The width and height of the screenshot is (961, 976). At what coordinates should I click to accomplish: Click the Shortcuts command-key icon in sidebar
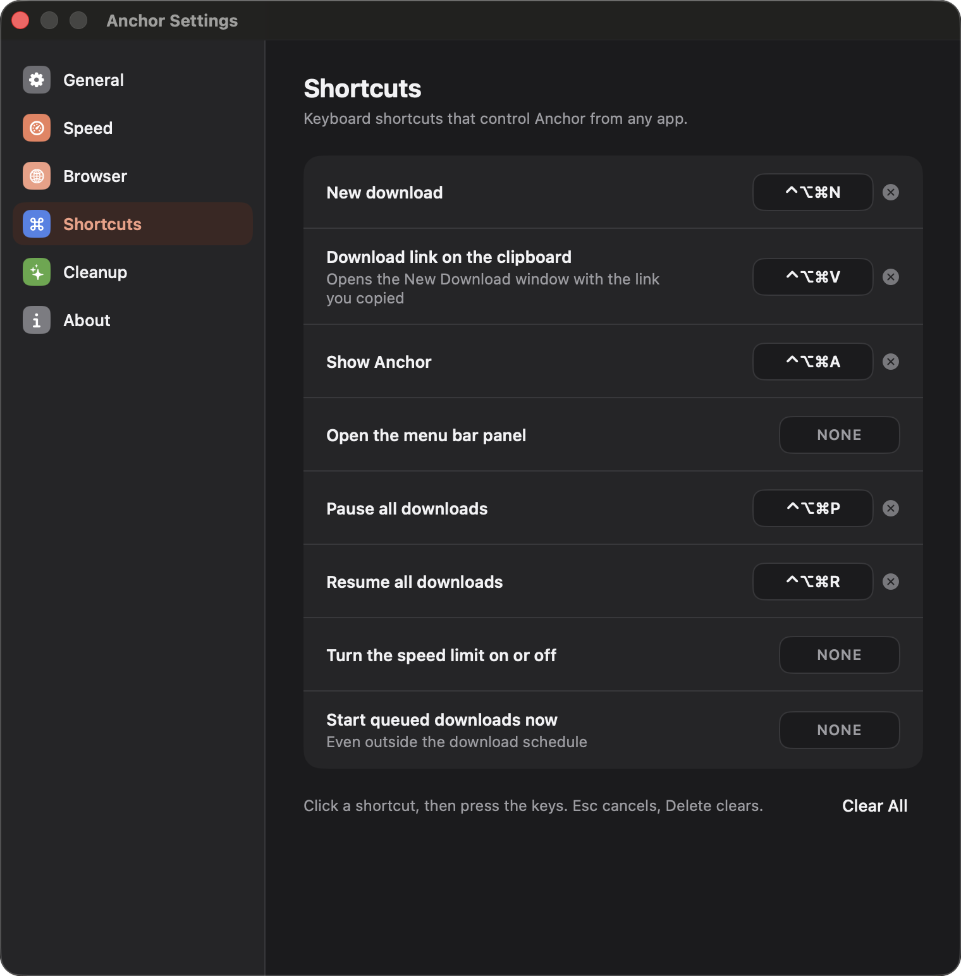click(x=37, y=224)
